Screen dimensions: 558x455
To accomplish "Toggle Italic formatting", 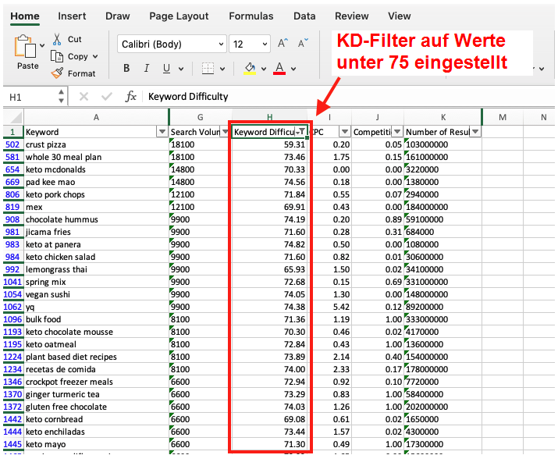I will (x=146, y=69).
